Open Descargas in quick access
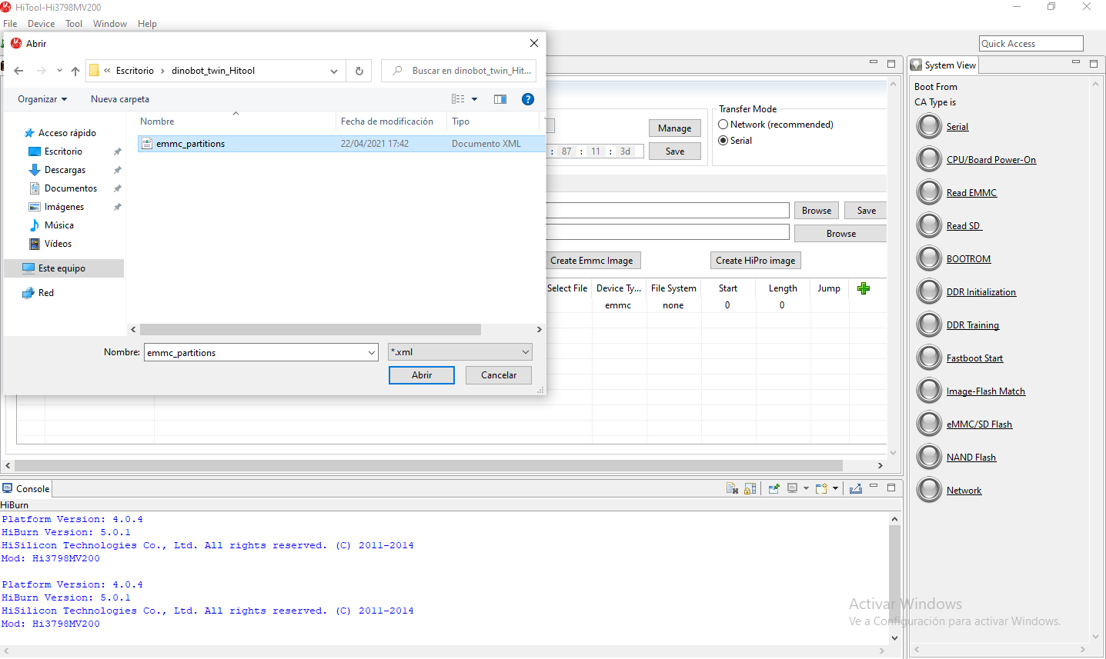Image resolution: width=1106 pixels, height=659 pixels. pos(65,170)
